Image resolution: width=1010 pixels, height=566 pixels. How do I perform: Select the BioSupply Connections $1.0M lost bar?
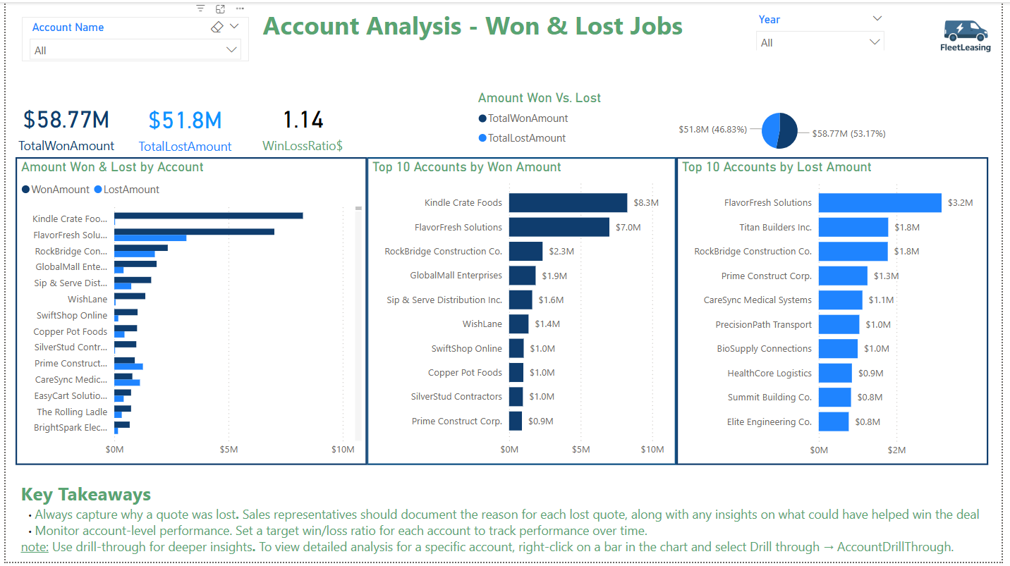[x=838, y=349]
